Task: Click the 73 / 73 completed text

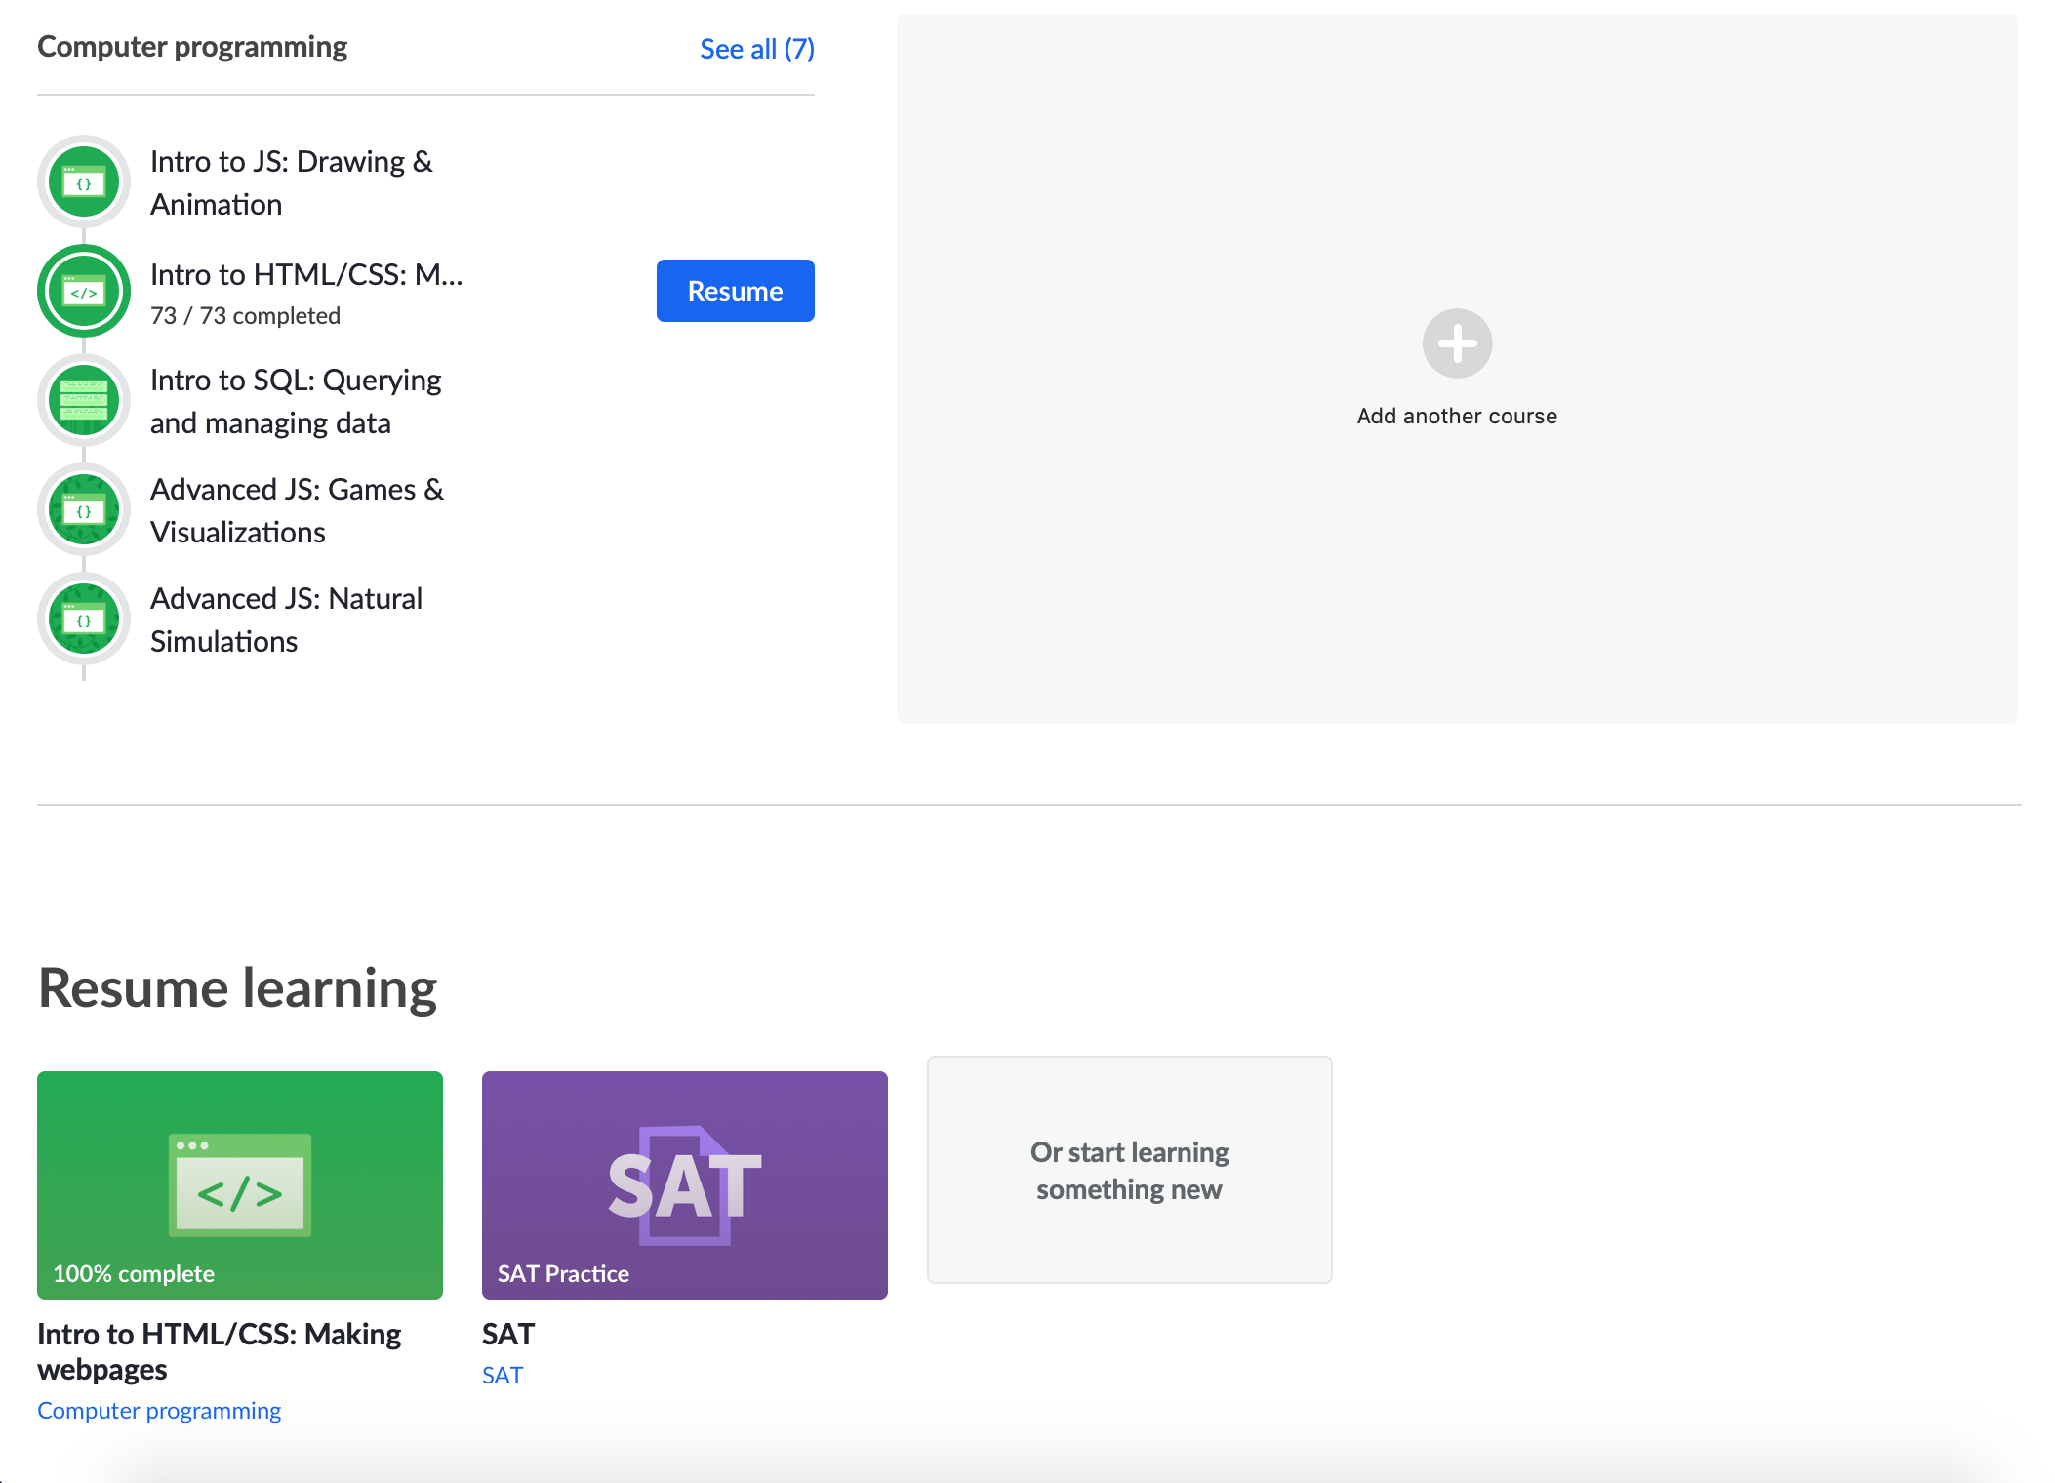Action: coord(245,316)
